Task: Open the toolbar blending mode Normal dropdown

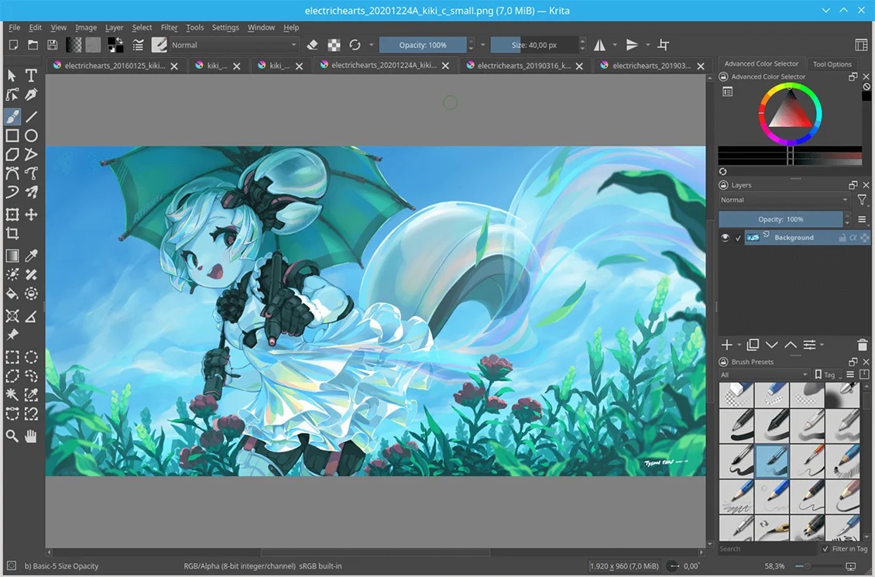Action: (x=234, y=45)
